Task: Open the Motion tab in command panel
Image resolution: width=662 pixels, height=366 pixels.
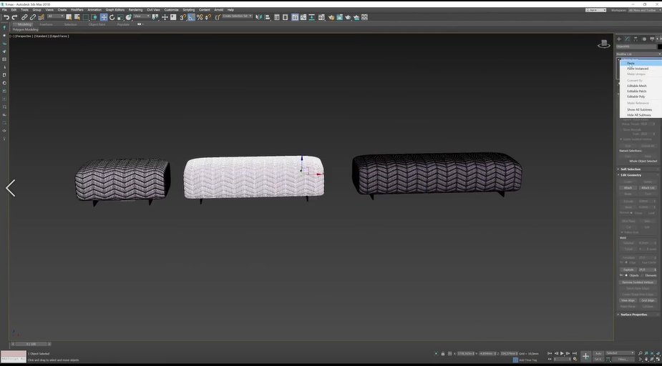Action: pyautogui.click(x=644, y=39)
